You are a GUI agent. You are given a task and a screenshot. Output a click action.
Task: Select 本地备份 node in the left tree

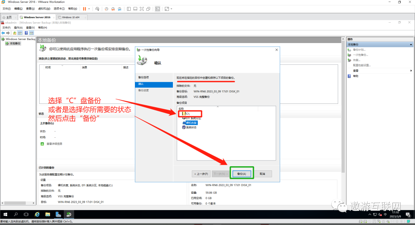pos(15,43)
